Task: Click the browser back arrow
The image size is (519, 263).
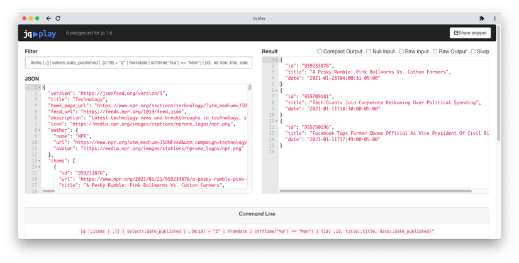Action: (48, 18)
